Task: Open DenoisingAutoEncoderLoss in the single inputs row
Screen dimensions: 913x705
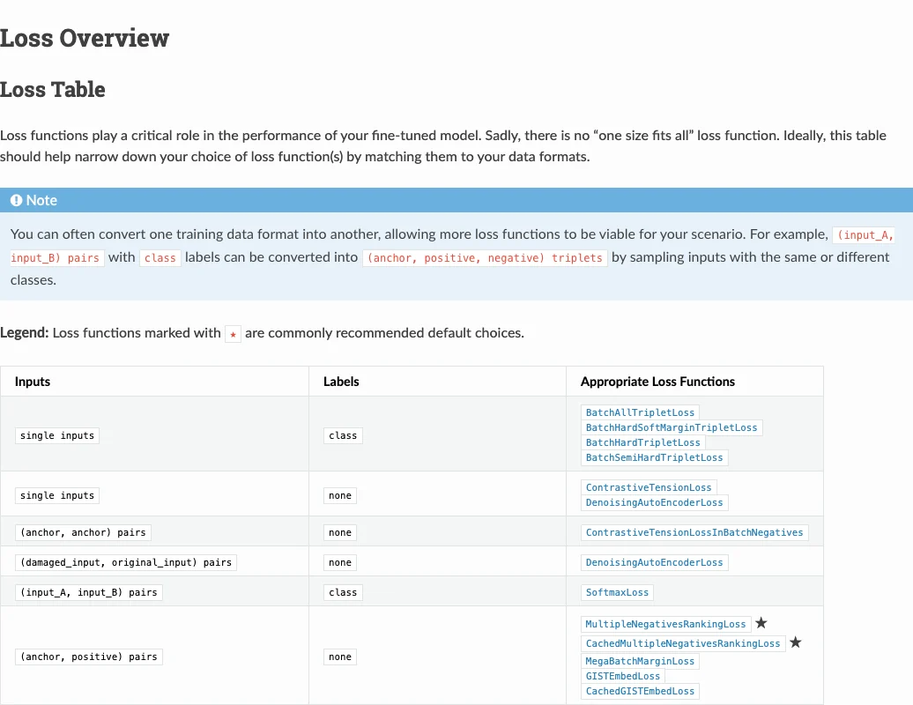Action: click(x=654, y=503)
